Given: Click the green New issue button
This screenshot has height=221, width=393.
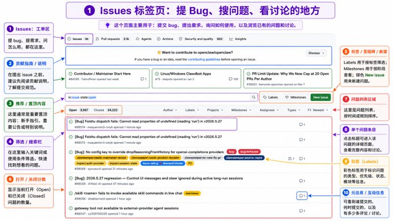Looking at the screenshot, I should coord(320,98).
